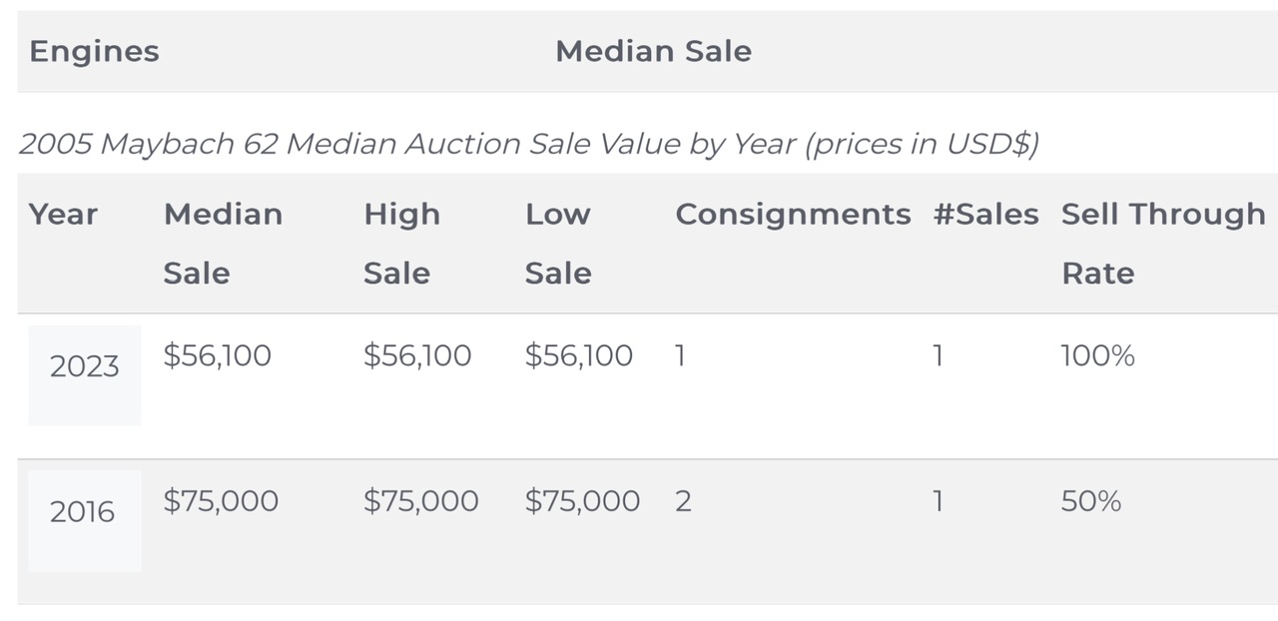
Task: Select the 2023 high sale value
Action: point(417,355)
